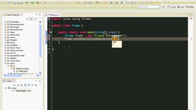Click Project Explorer vertical scrollbar down arrow
Image resolution: width=196 pixels, height=110 pixels.
tap(40, 73)
